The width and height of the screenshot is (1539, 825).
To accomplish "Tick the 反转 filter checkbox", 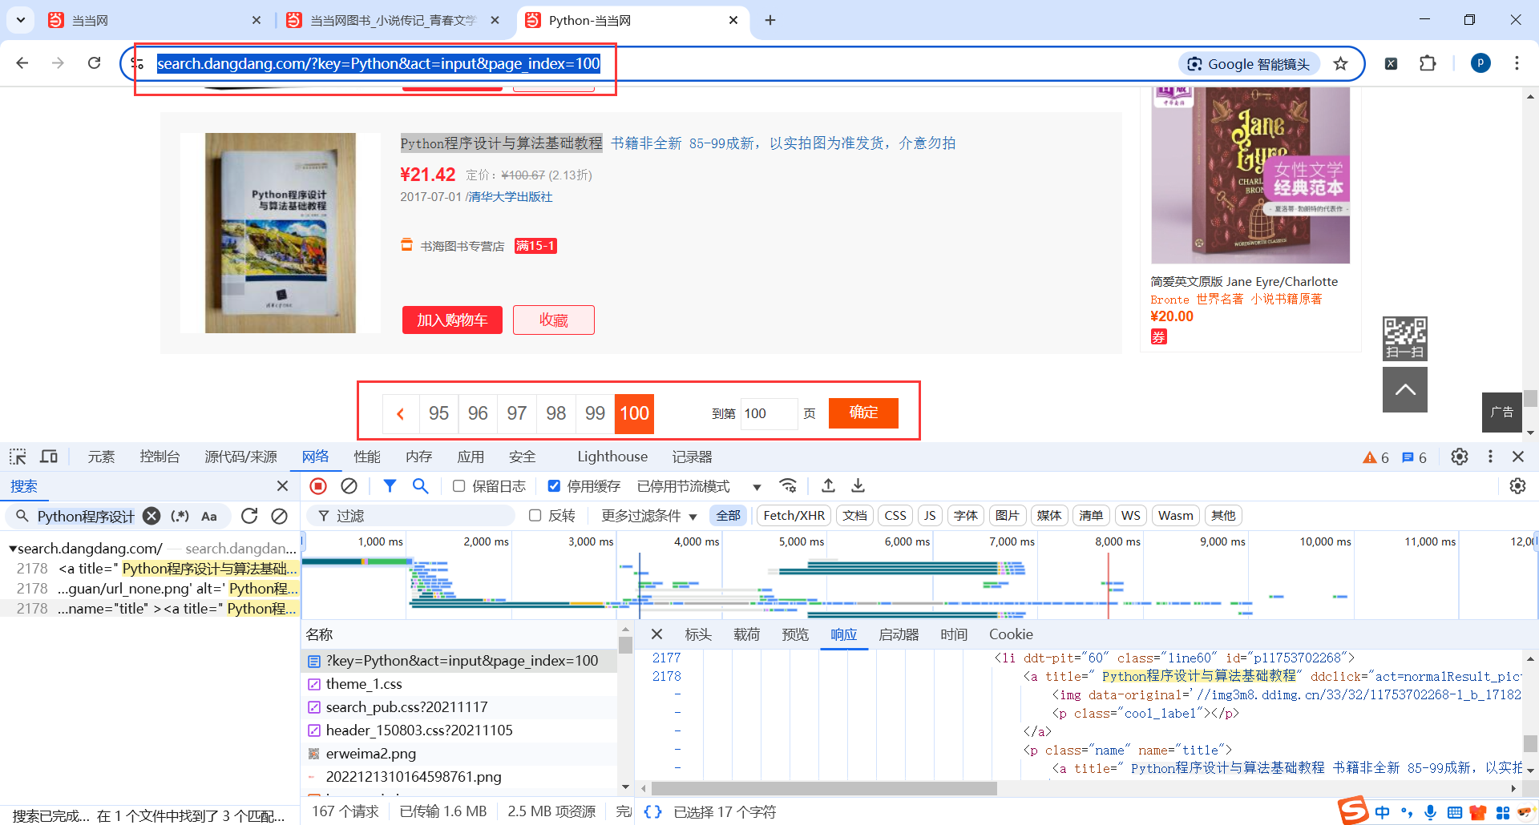I will coord(535,516).
